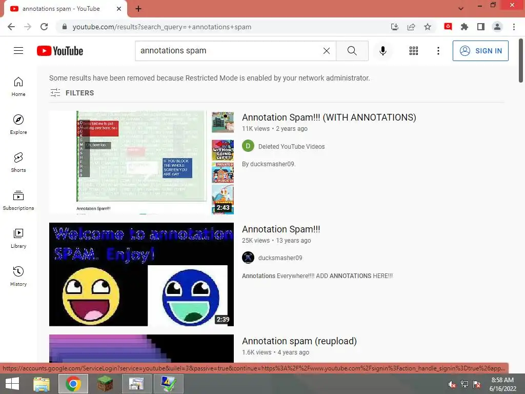Click Restricted Mode results removed notice
525x394 pixels.
point(210,78)
